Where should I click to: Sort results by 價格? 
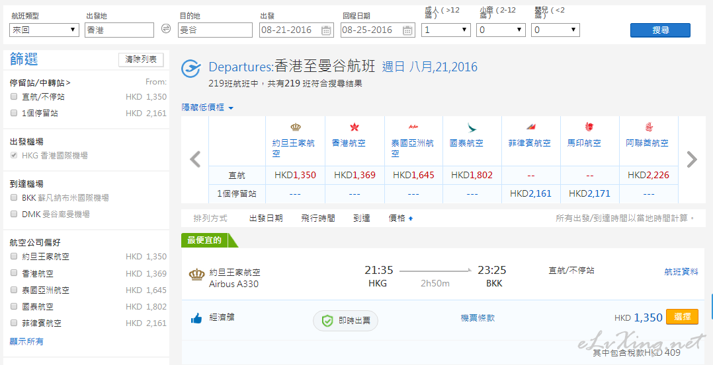[397, 218]
